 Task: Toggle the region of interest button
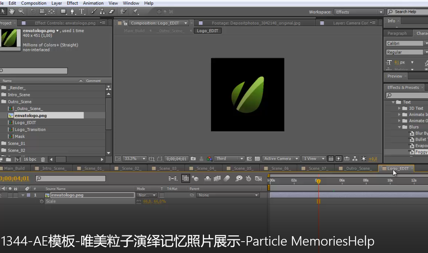tap(160, 159)
